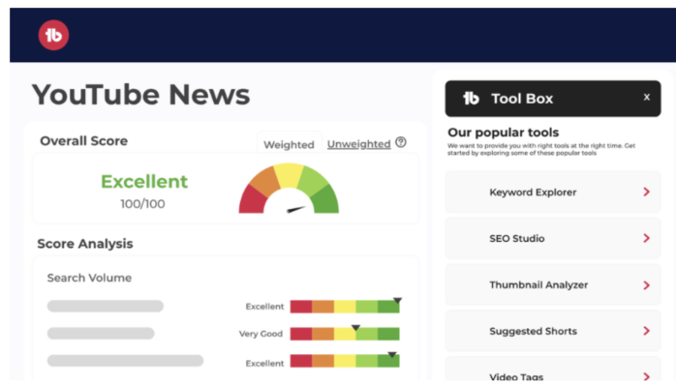Open Video Tags tool
The width and height of the screenshot is (676, 387).
pyautogui.click(x=553, y=370)
